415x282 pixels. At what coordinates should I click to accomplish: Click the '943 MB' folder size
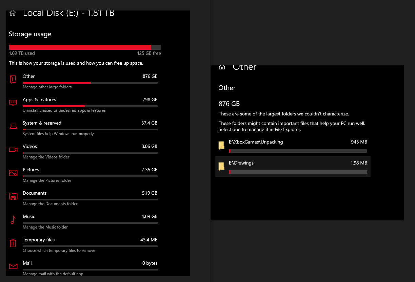pyautogui.click(x=359, y=142)
